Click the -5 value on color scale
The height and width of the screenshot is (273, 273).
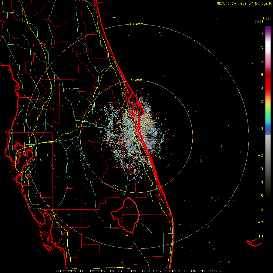point(261,196)
